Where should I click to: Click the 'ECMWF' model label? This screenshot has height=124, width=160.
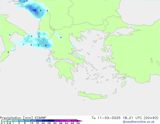pyautogui.click(x=41, y=118)
